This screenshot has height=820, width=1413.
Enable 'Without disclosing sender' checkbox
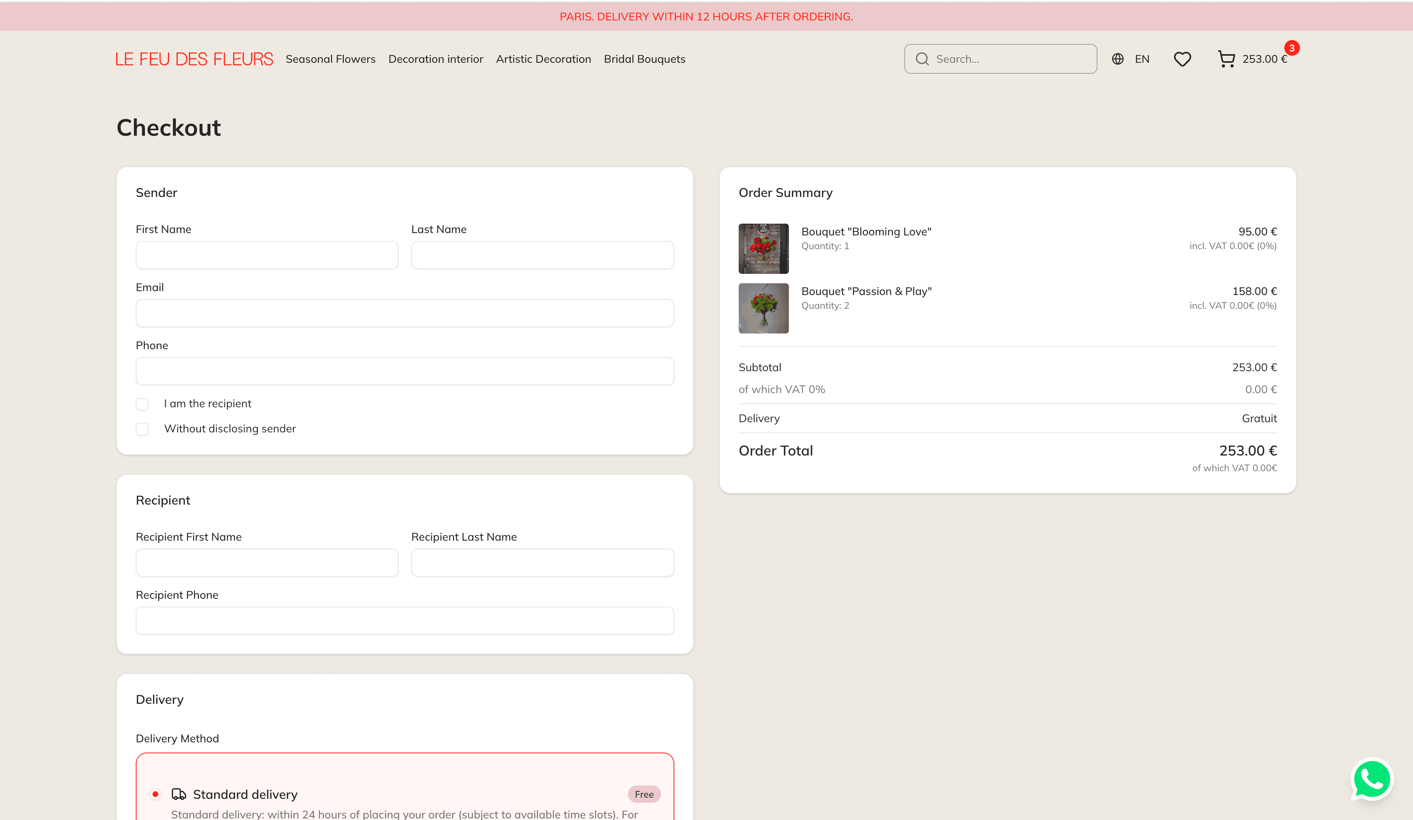[142, 429]
